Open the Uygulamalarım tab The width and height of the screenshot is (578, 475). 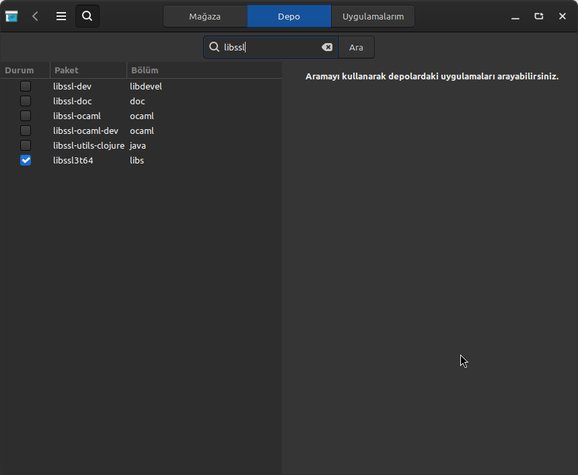coord(373,16)
